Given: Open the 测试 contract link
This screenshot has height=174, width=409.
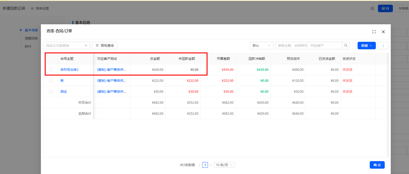Looking at the screenshot, I should (x=64, y=91).
